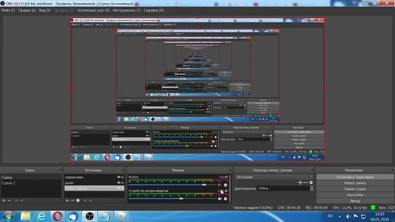
Task: Click the RU language indicator in tray
Action: click(330, 216)
